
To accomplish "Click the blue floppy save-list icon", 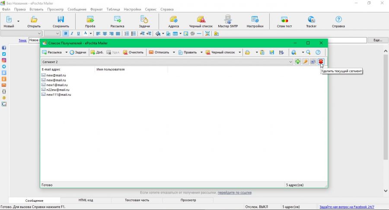I will click(x=272, y=52).
